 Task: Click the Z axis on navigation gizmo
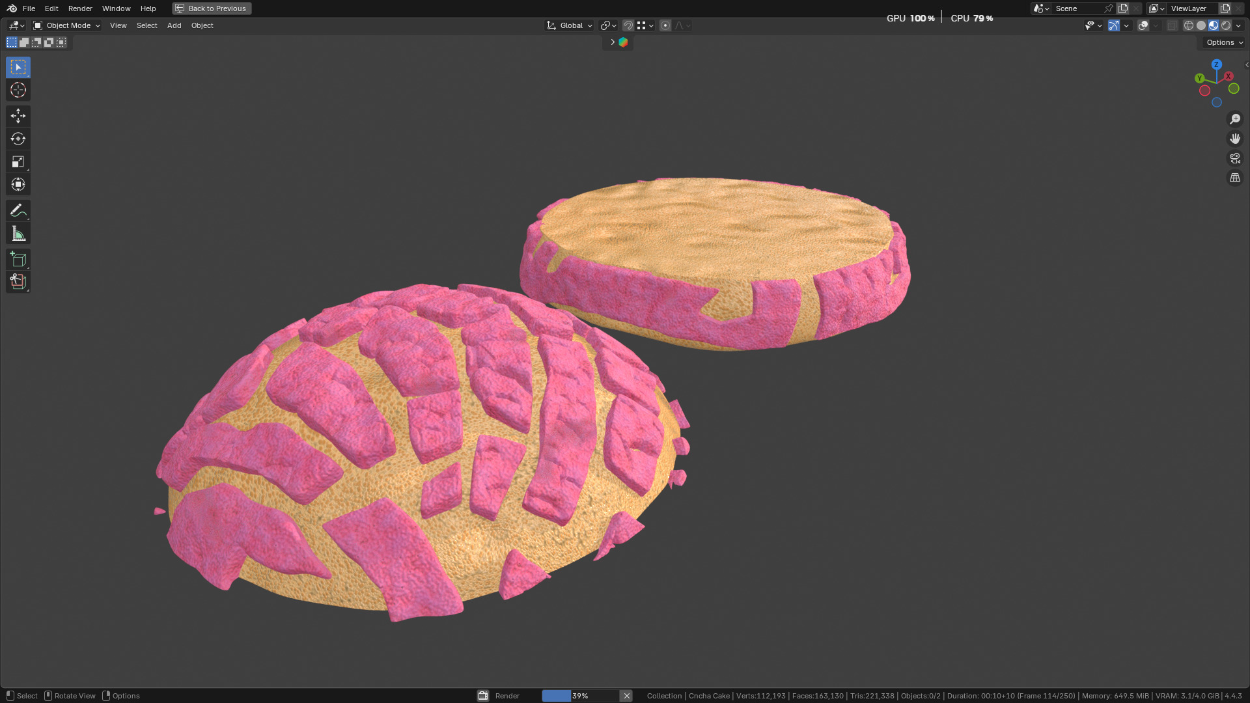coord(1216,64)
